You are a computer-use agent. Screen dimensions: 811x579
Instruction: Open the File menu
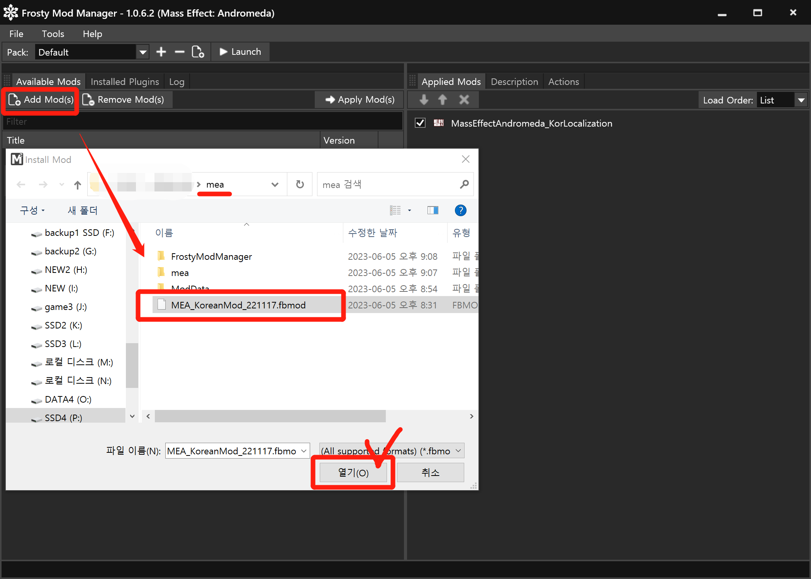[x=16, y=34]
